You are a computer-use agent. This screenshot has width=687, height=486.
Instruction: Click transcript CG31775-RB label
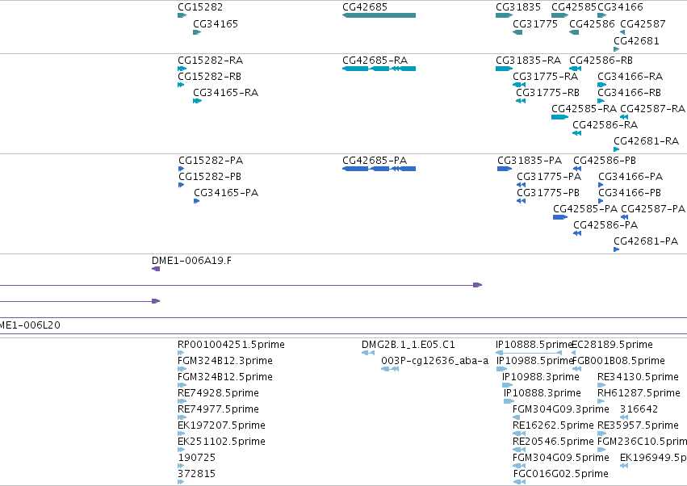(x=547, y=93)
